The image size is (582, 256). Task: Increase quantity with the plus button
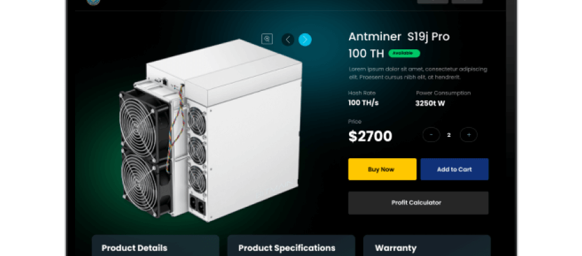click(468, 135)
